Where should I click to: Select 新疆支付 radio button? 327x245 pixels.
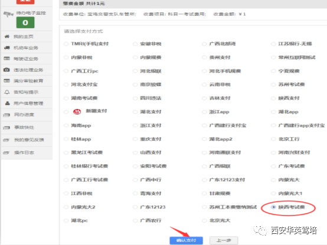66,112
